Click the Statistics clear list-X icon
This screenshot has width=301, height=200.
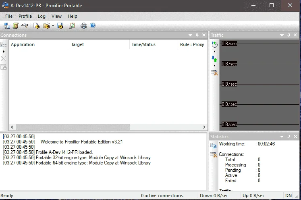(x=214, y=155)
